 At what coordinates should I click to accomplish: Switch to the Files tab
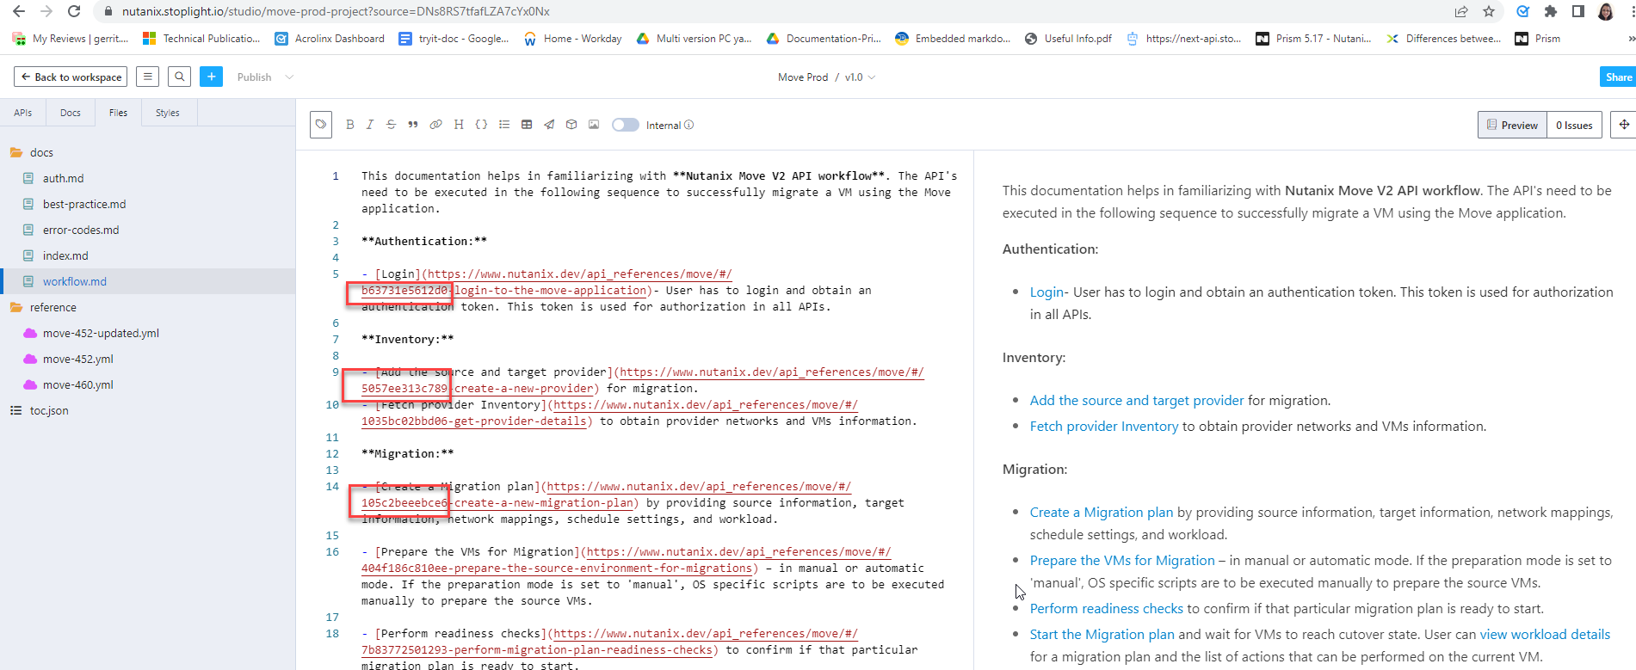click(118, 113)
